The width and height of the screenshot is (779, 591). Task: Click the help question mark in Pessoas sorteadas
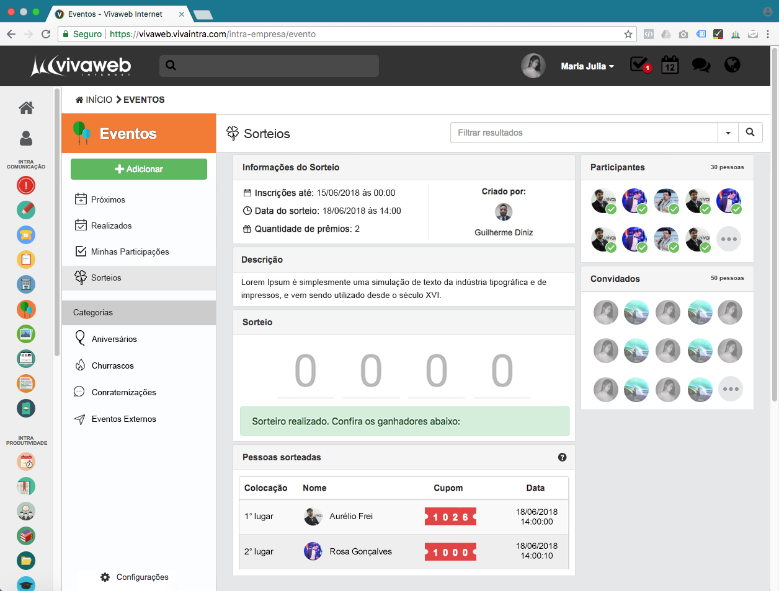pyautogui.click(x=562, y=457)
